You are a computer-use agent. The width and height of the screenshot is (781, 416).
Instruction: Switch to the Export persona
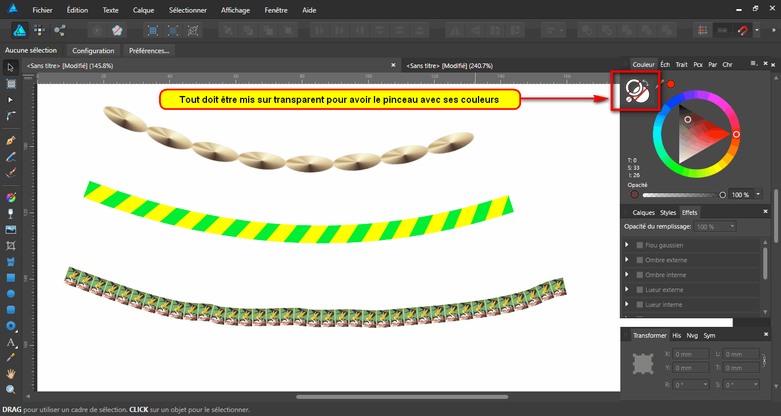[59, 30]
